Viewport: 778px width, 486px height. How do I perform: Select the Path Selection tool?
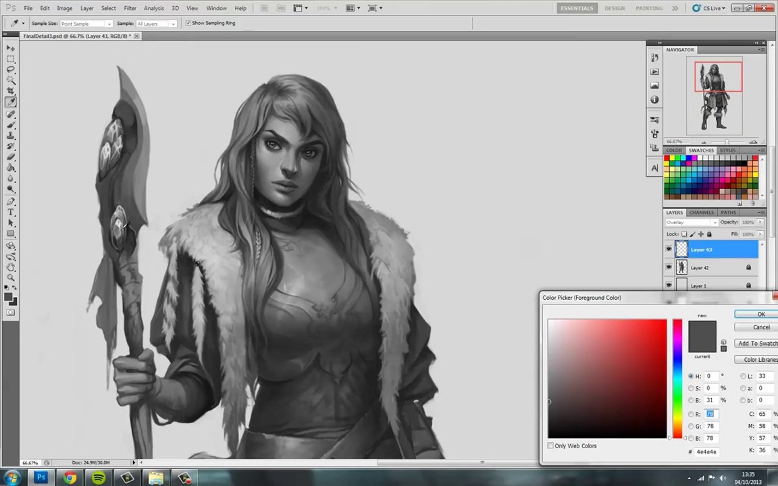tap(10, 223)
